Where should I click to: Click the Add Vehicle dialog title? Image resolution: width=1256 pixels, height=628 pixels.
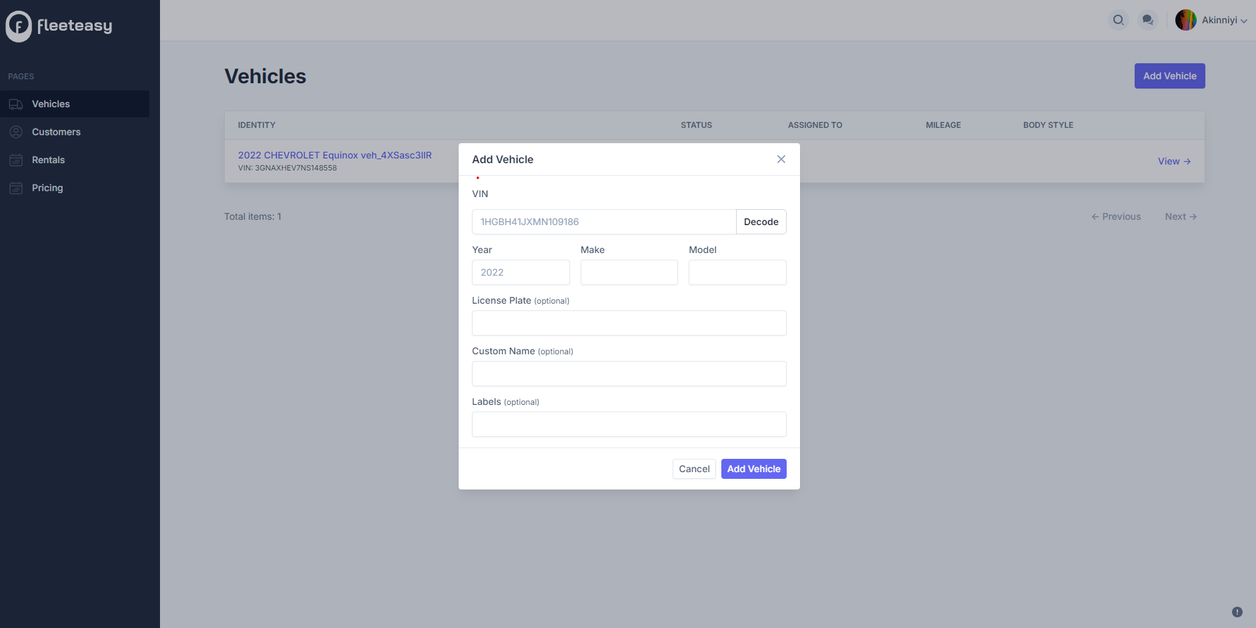click(x=503, y=159)
